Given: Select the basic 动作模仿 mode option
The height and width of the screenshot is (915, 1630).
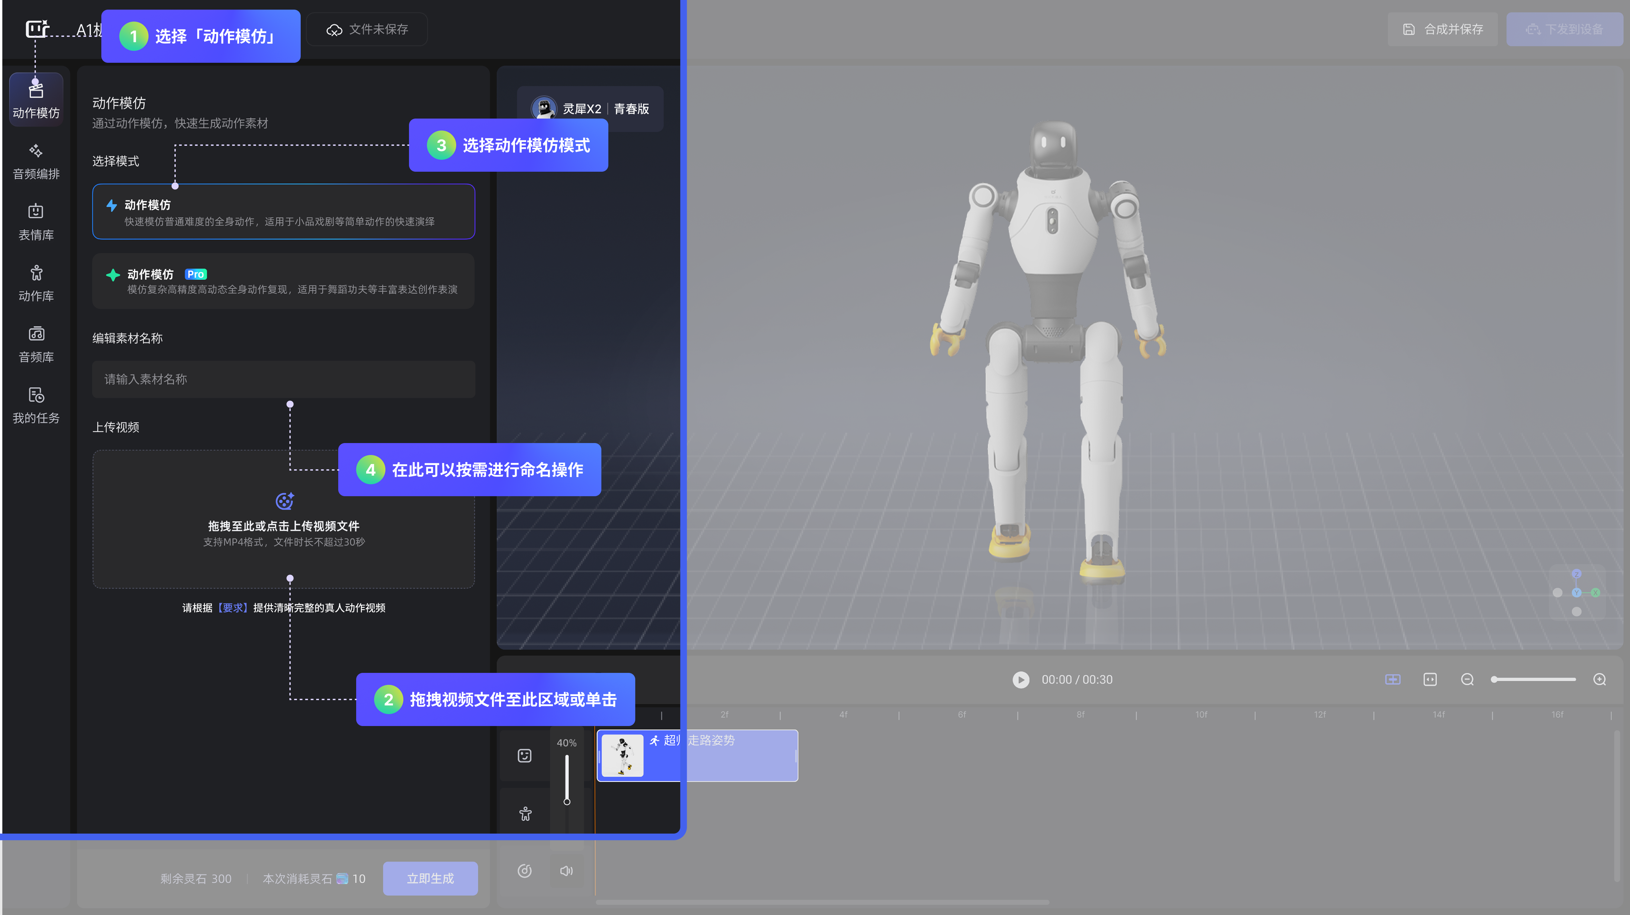Looking at the screenshot, I should tap(283, 212).
